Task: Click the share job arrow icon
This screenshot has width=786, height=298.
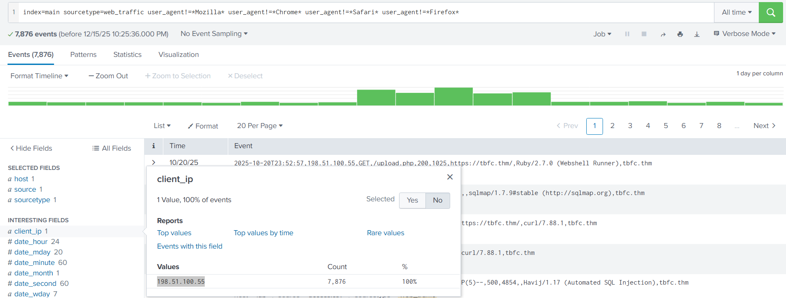Action: point(663,34)
